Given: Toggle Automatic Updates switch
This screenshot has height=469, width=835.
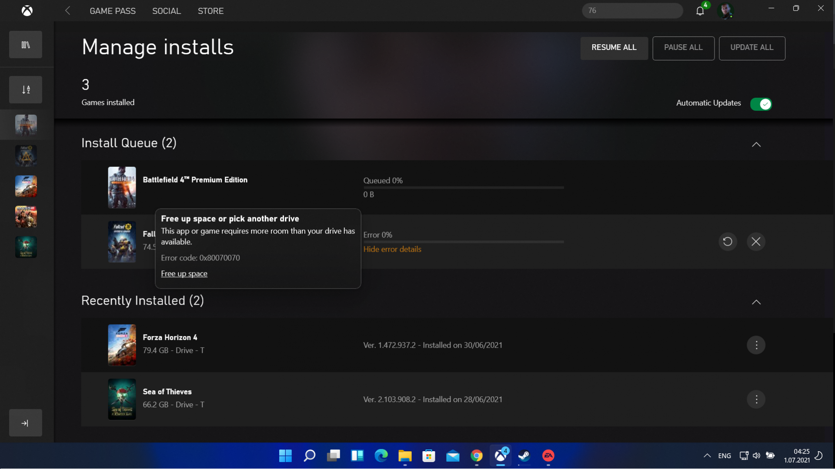Looking at the screenshot, I should click(761, 104).
